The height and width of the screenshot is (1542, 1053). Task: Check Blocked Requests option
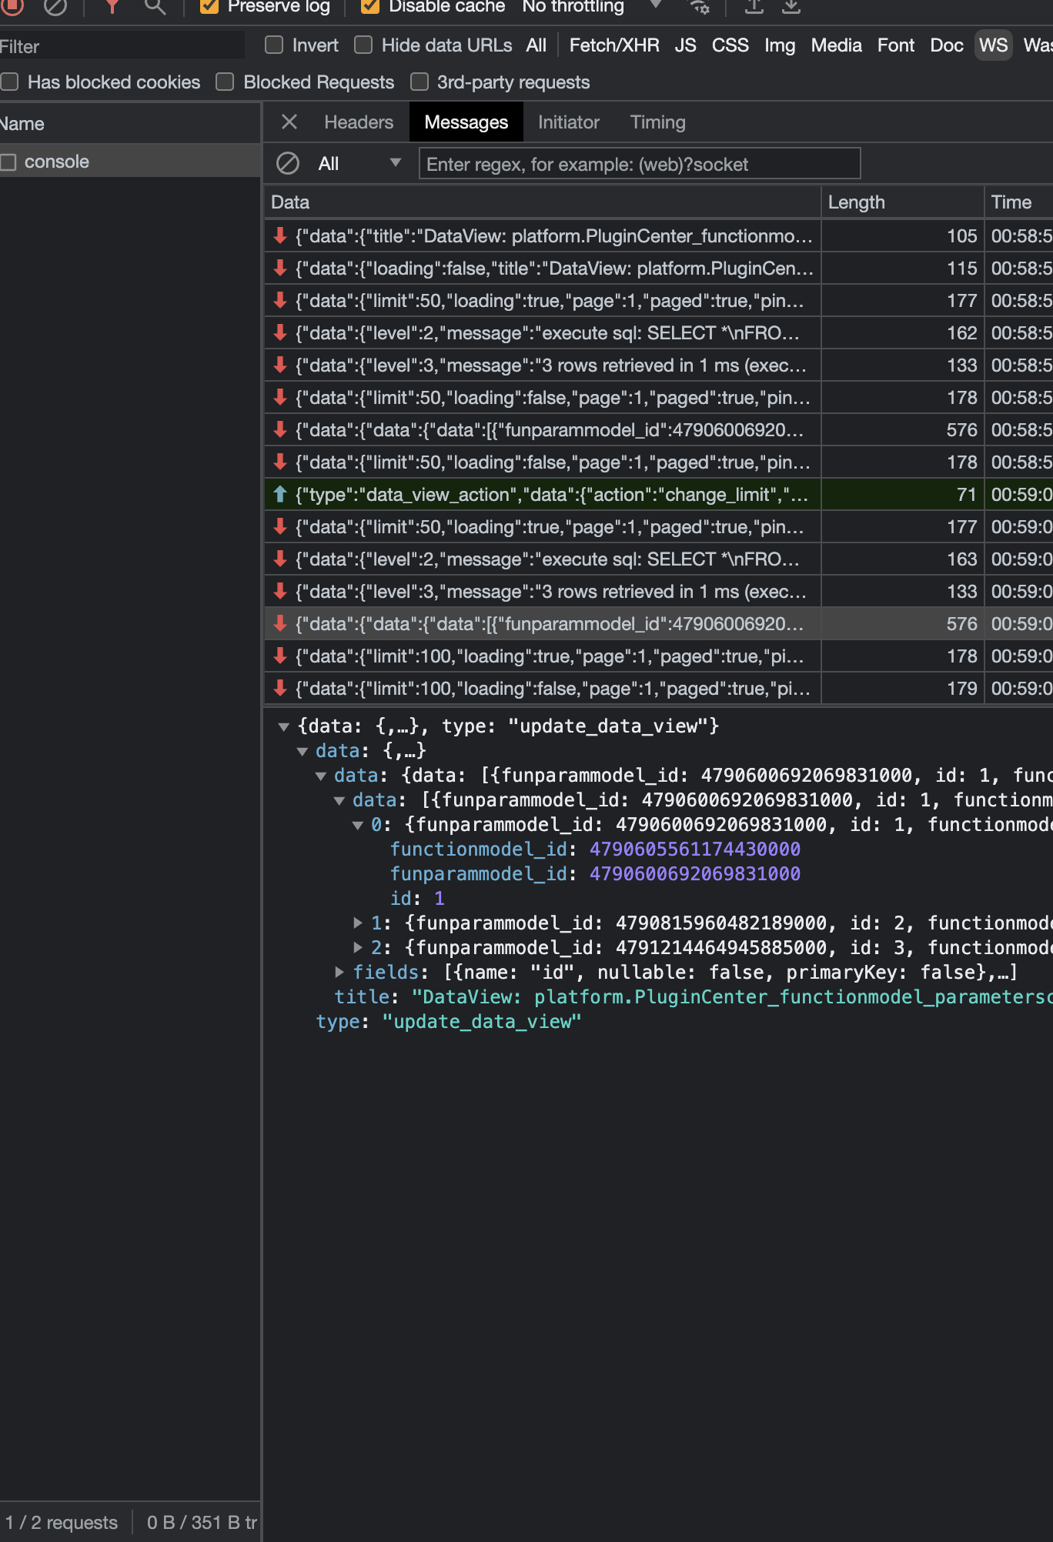coord(225,82)
